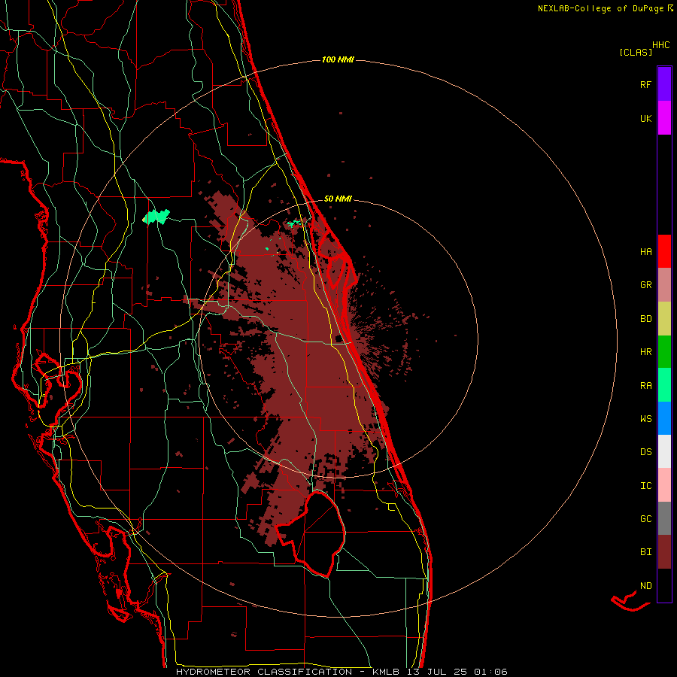
Task: Select the dusty pink GR legend swatch
Action: point(664,284)
